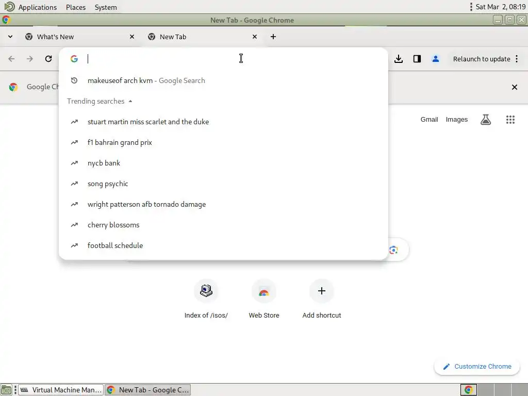This screenshot has width=528, height=396.
Task: Click the date and time clock
Action: (500, 7)
